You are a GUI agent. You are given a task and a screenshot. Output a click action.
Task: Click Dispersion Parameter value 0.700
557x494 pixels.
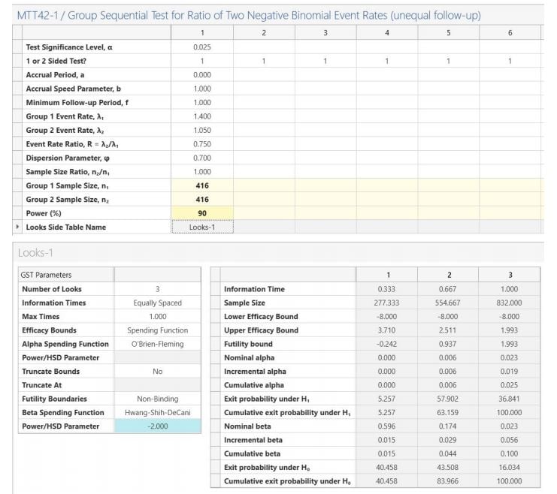tap(202, 158)
